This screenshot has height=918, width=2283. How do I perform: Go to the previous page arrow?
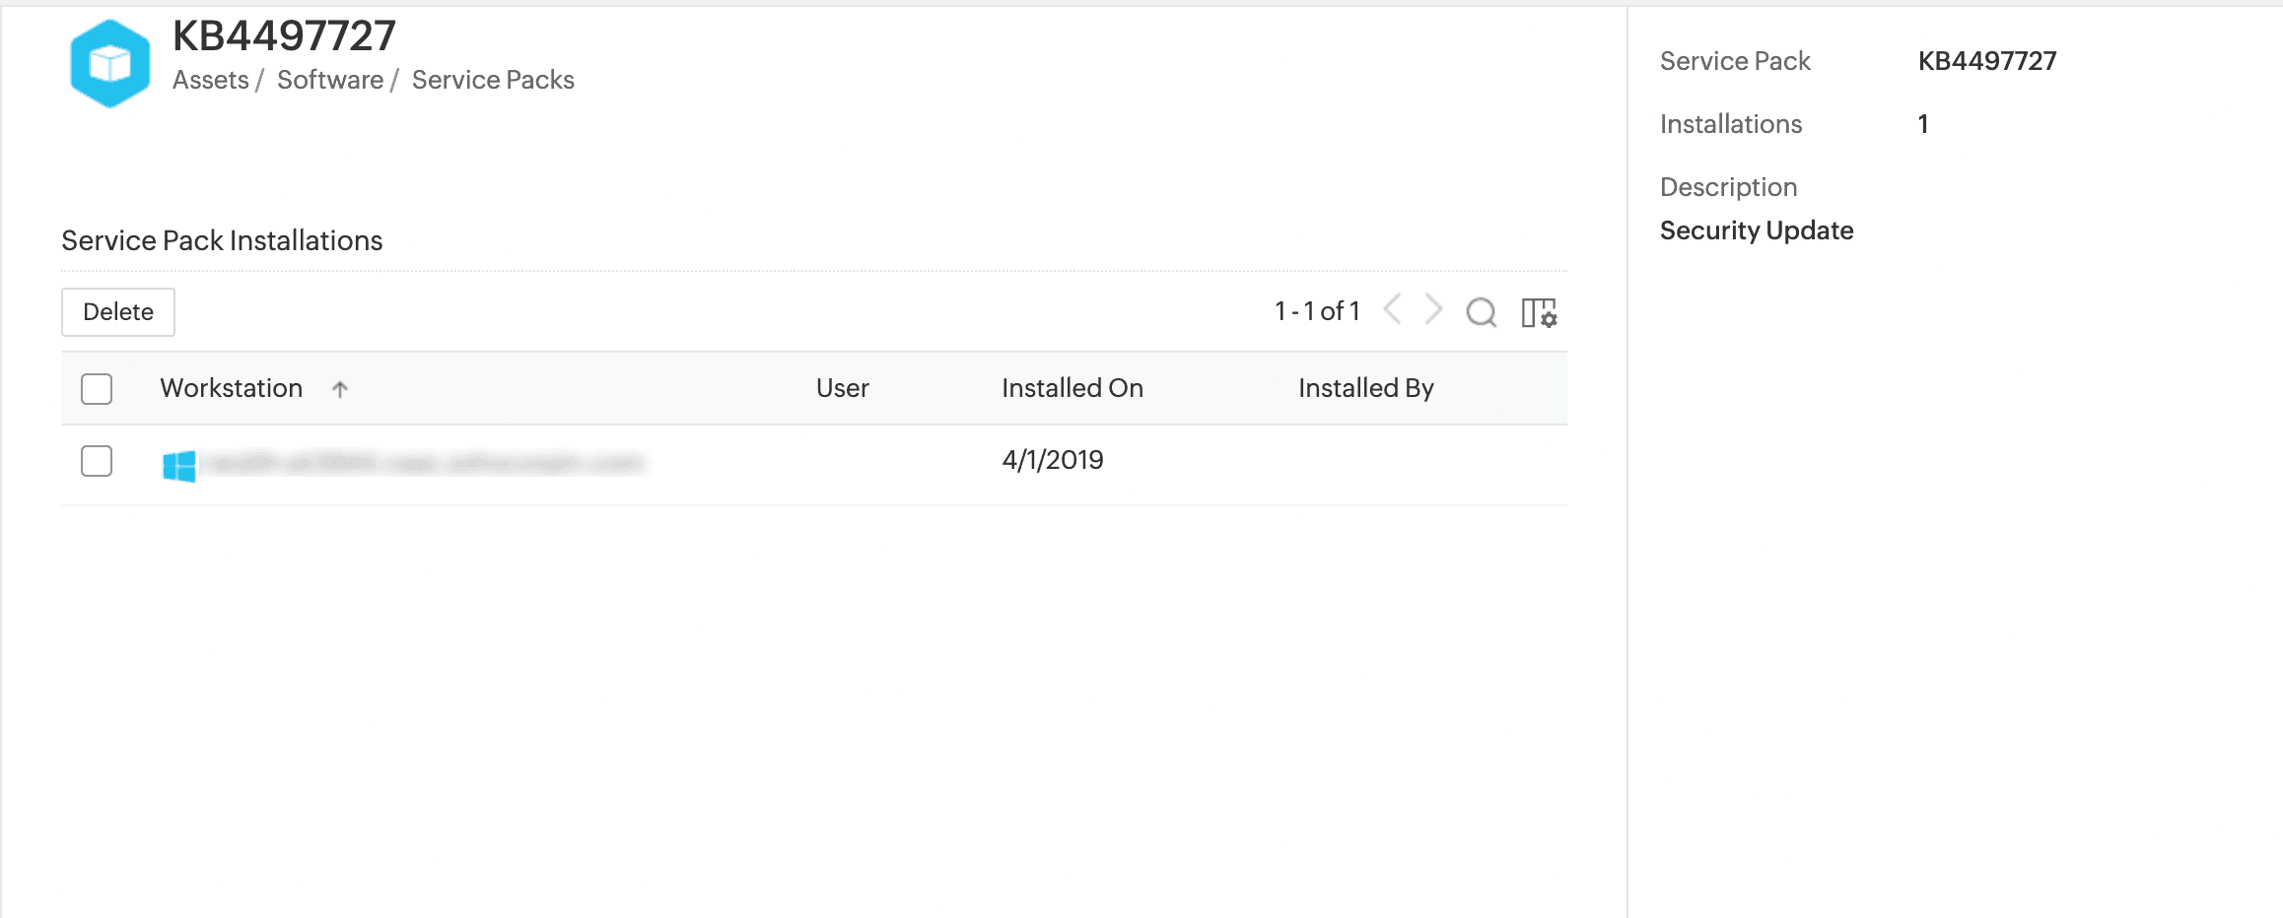point(1392,310)
